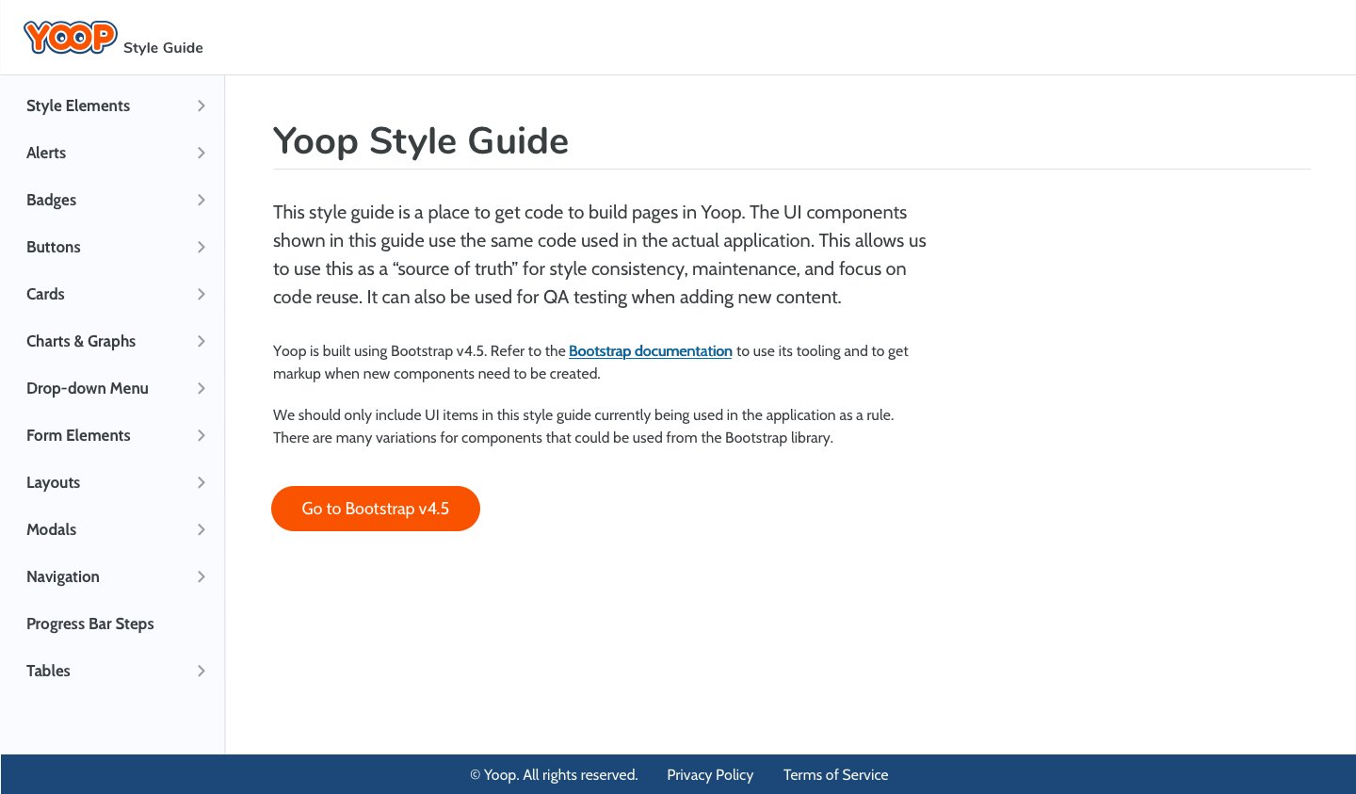Go to Progress Bar Steps page
1356x794 pixels.
point(90,624)
